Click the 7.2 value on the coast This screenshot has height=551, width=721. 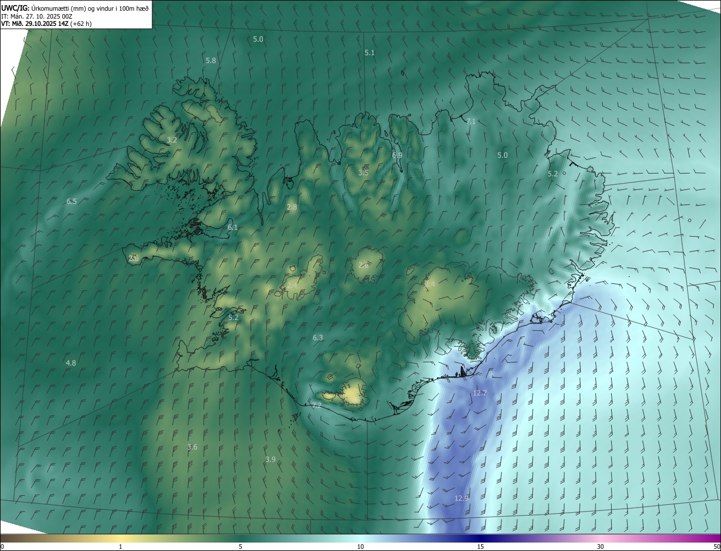click(x=317, y=405)
